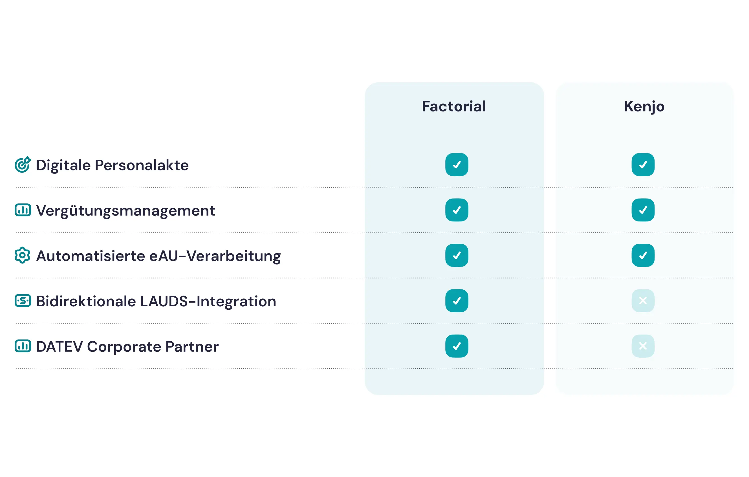Click Factorial's checkmark for DATEV Corporate Partner
The image size is (749, 477).
coord(457,346)
